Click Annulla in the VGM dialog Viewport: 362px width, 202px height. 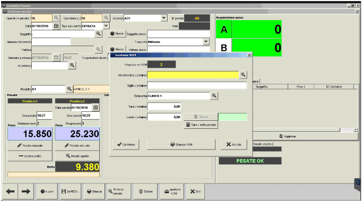tap(234, 145)
